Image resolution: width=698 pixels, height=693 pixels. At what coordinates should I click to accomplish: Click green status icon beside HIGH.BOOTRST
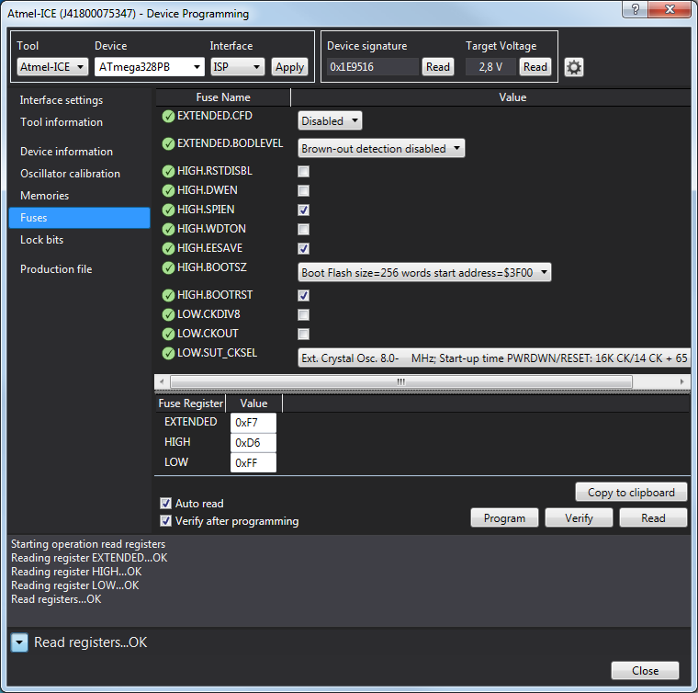tap(168, 295)
